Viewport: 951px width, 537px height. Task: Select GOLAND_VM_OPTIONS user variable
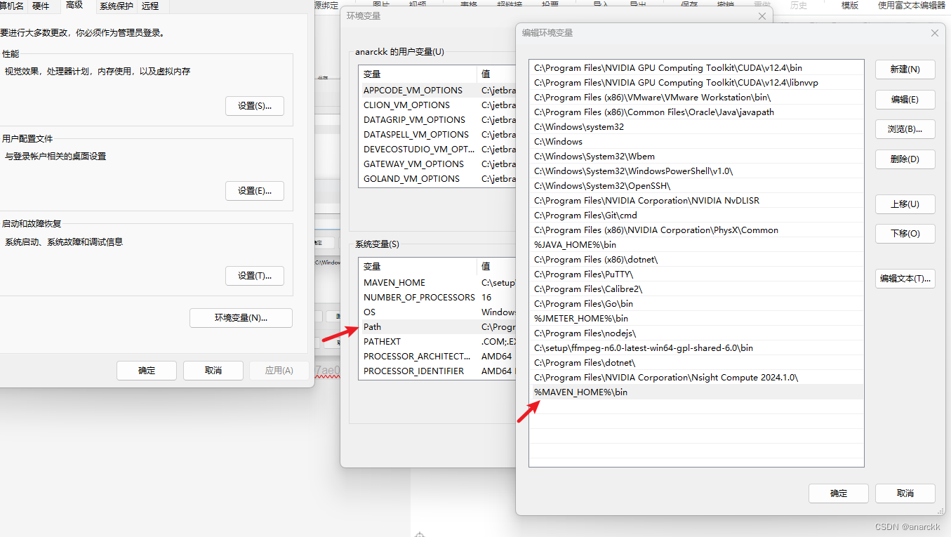click(437, 179)
